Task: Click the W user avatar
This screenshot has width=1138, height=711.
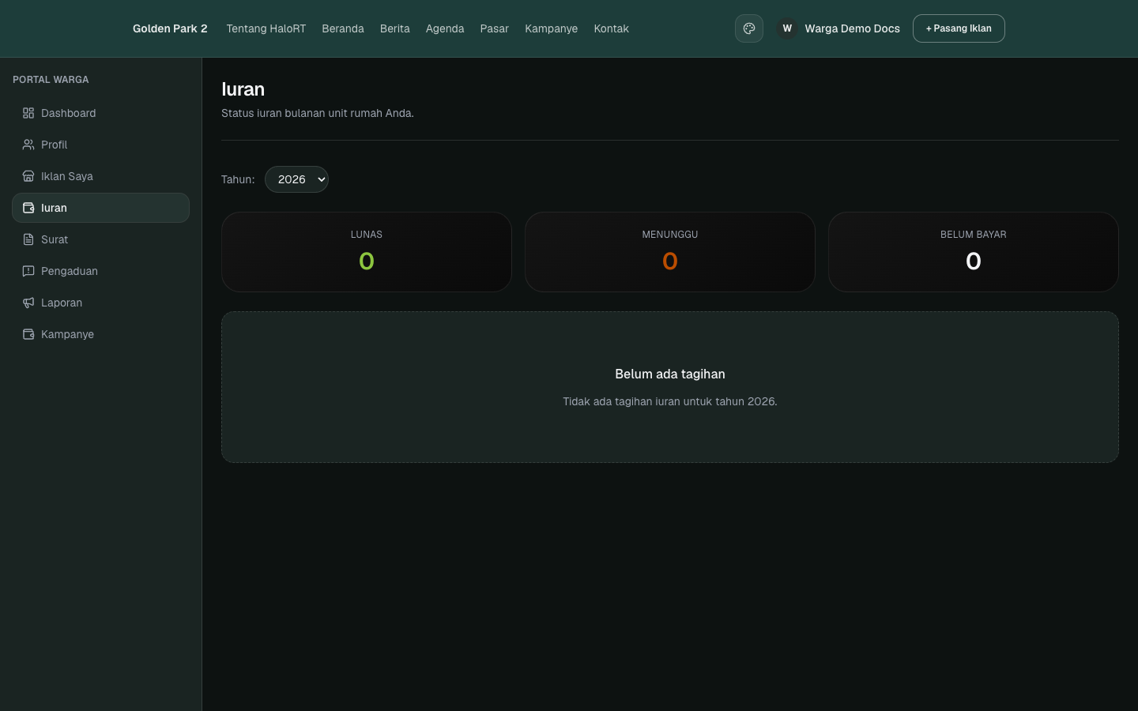Action: click(x=787, y=28)
